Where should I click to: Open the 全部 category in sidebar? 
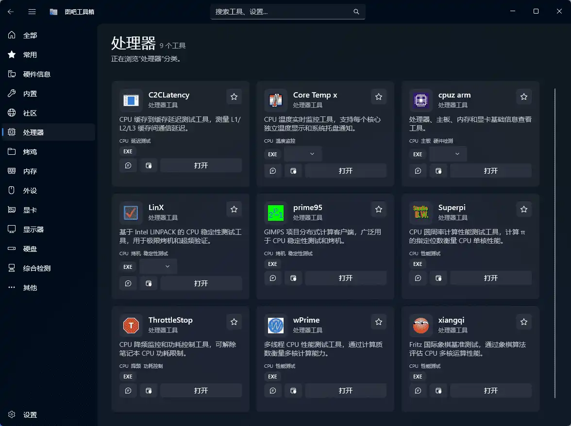(x=49, y=35)
